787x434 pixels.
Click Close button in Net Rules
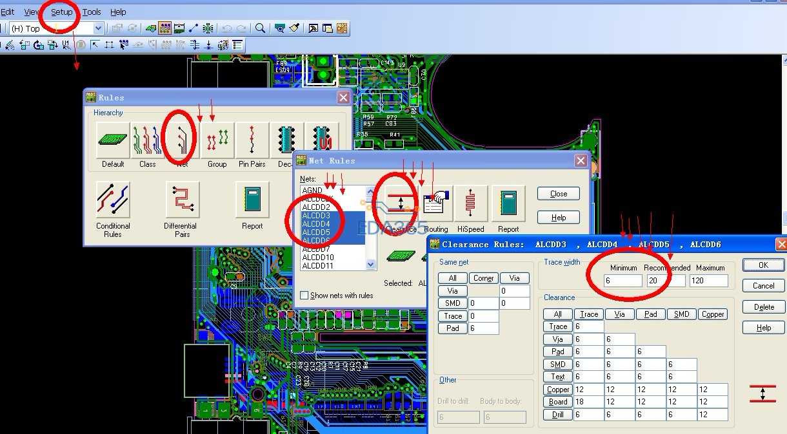[x=559, y=194]
